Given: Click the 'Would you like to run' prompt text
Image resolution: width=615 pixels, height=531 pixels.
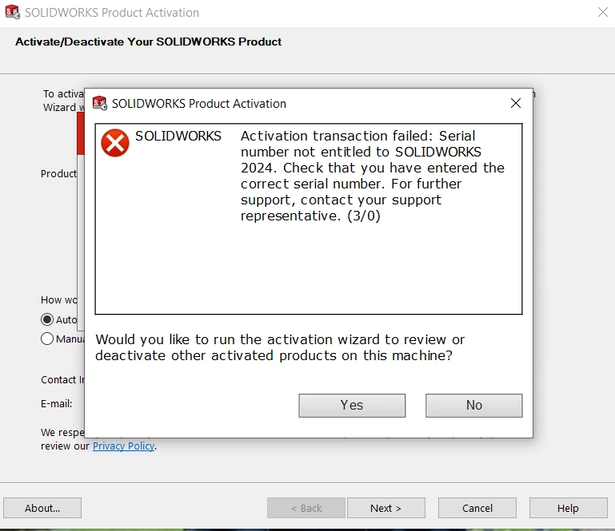Looking at the screenshot, I should pos(280,347).
